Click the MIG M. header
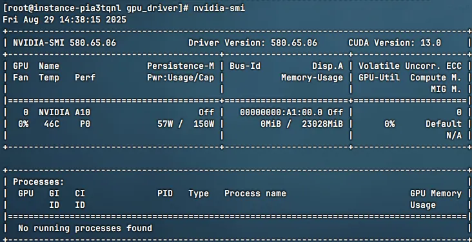Image resolution: width=472 pixels, height=242 pixels. [446, 89]
